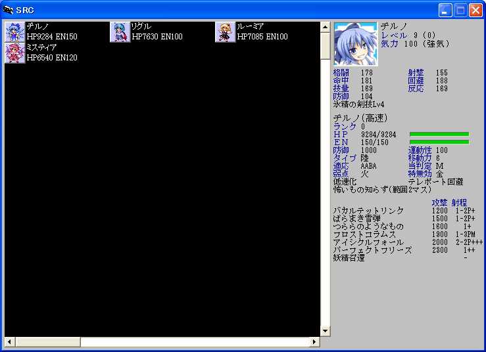
Task: Click the green HP gauge bar
Action: click(439, 134)
